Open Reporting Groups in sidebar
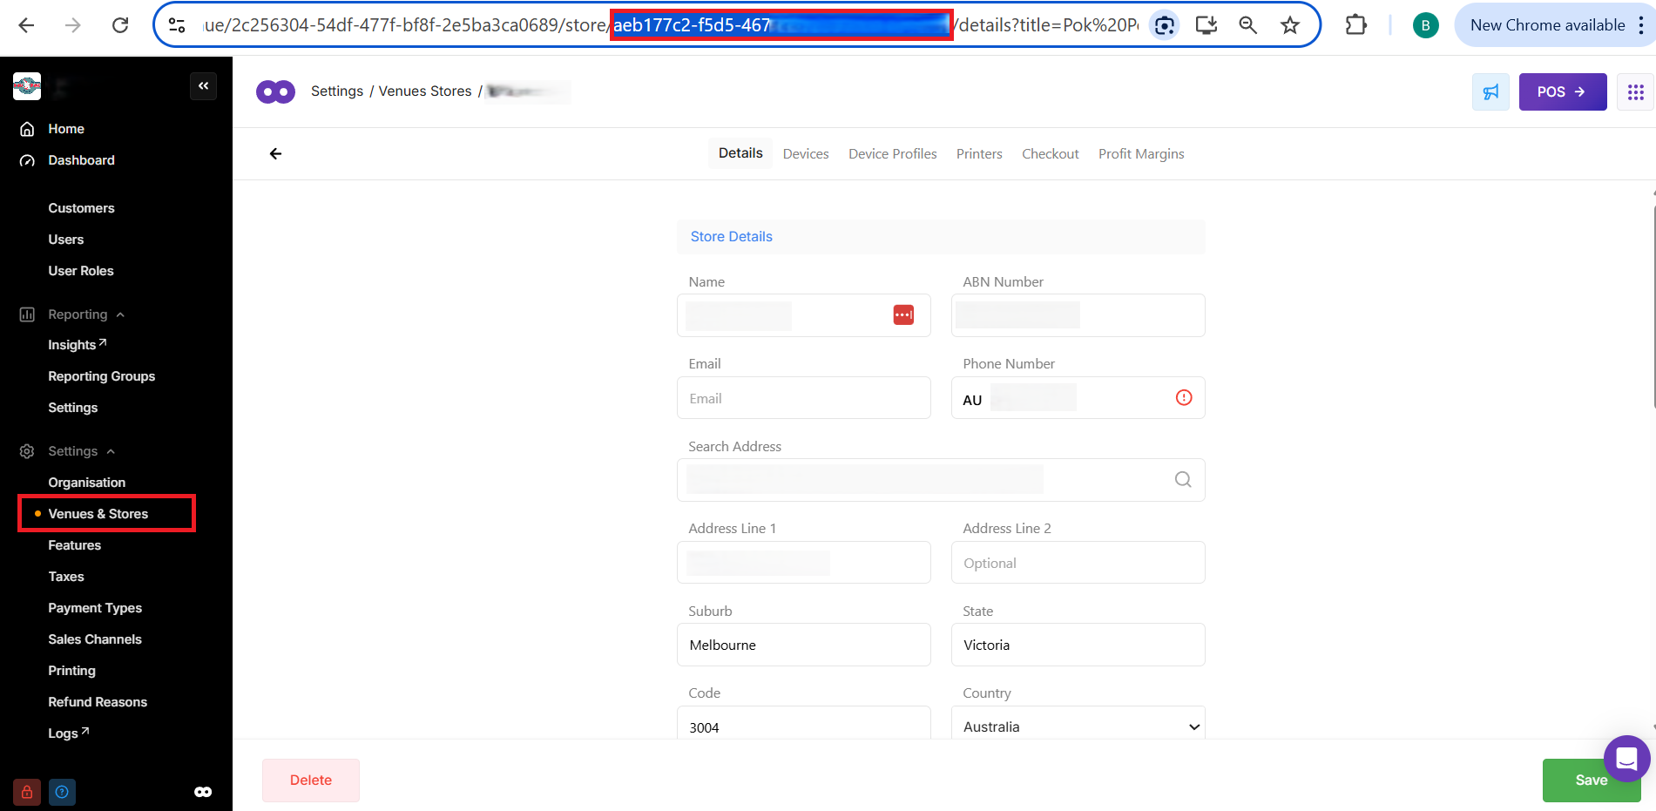This screenshot has width=1656, height=811. click(x=102, y=376)
